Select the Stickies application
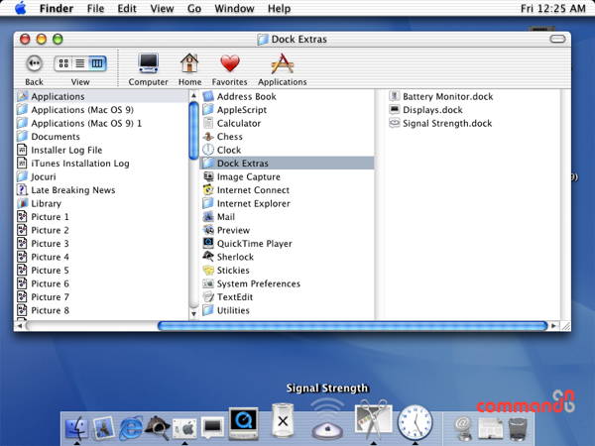The image size is (595, 446). click(x=287, y=271)
